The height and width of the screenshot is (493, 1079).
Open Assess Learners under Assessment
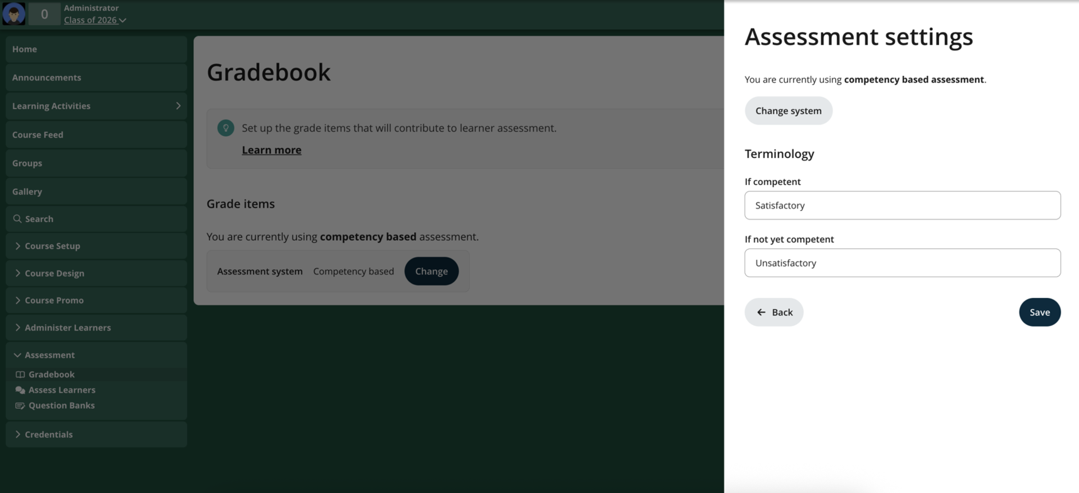coord(62,390)
